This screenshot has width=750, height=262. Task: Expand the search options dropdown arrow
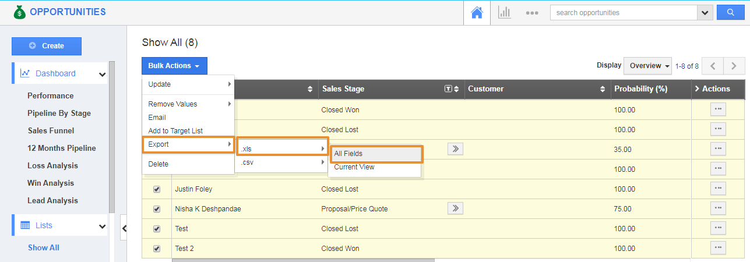pyautogui.click(x=705, y=12)
